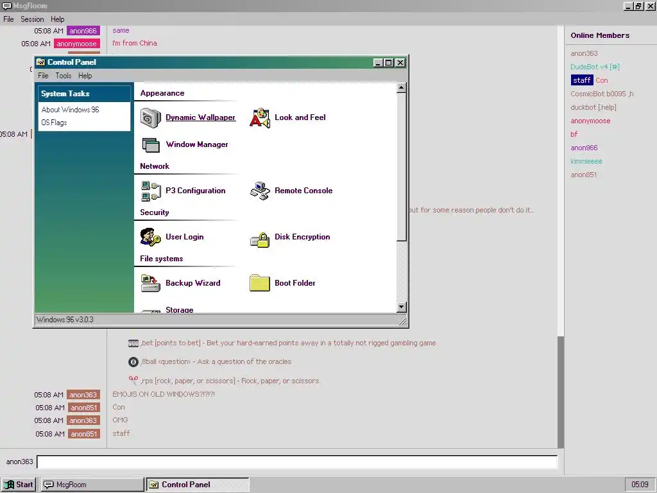Open MsgRoom Help menu
The width and height of the screenshot is (657, 493).
click(x=57, y=19)
